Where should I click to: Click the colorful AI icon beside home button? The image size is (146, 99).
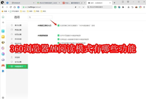pyautogui.click(x=18, y=7)
